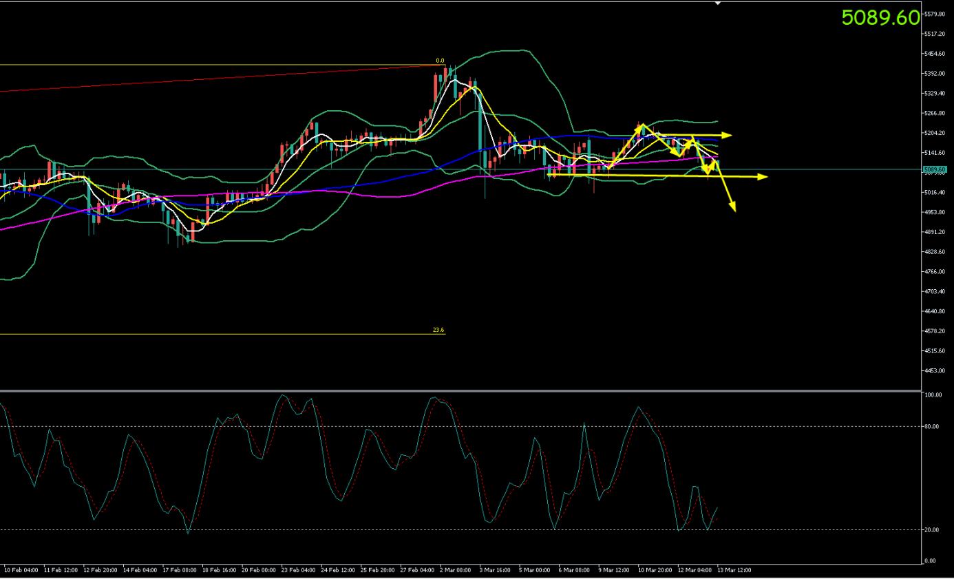954x579 pixels.
Task: Click the 4891.20 label on price axis
Action: (x=934, y=232)
